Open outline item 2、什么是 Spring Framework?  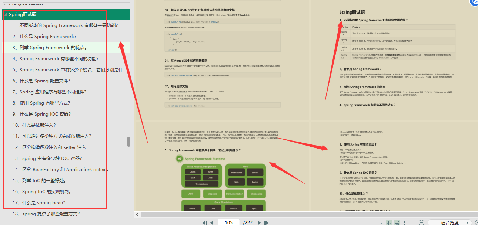point(44,37)
